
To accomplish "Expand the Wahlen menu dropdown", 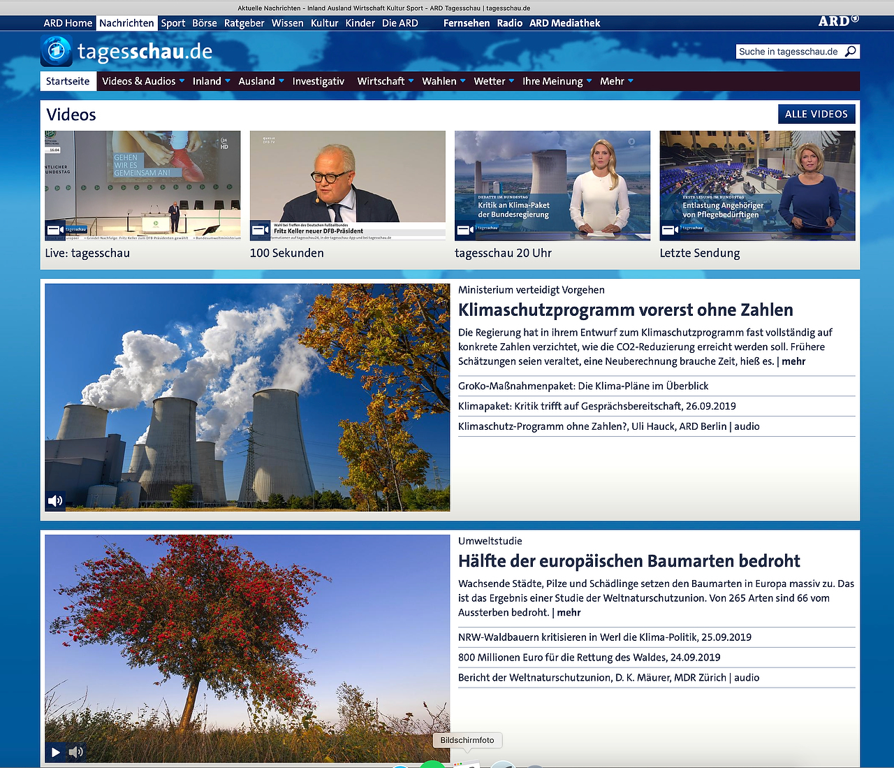I will click(463, 81).
